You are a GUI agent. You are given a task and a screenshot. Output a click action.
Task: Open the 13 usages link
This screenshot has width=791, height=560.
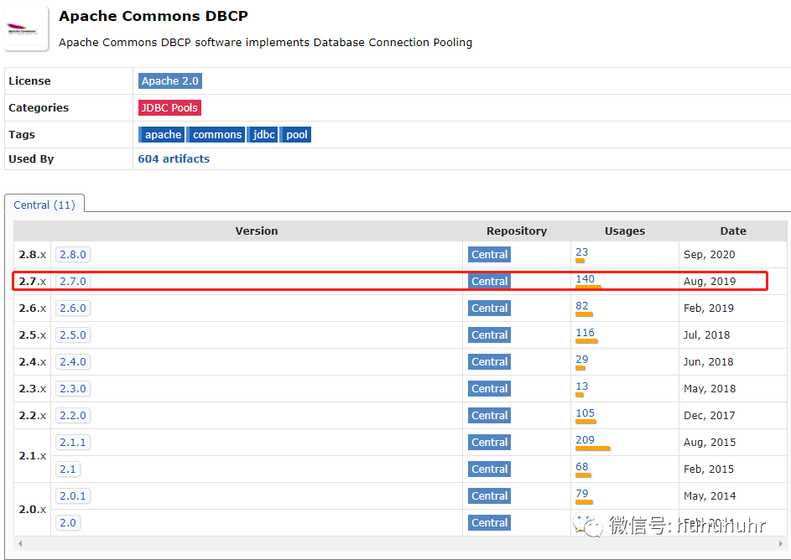[581, 386]
